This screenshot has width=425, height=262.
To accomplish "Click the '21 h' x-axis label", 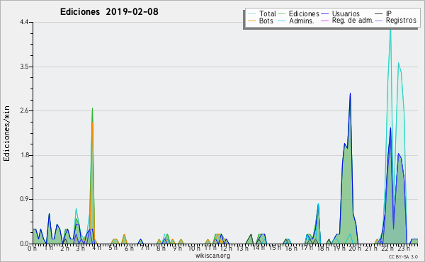I will 370,248.
